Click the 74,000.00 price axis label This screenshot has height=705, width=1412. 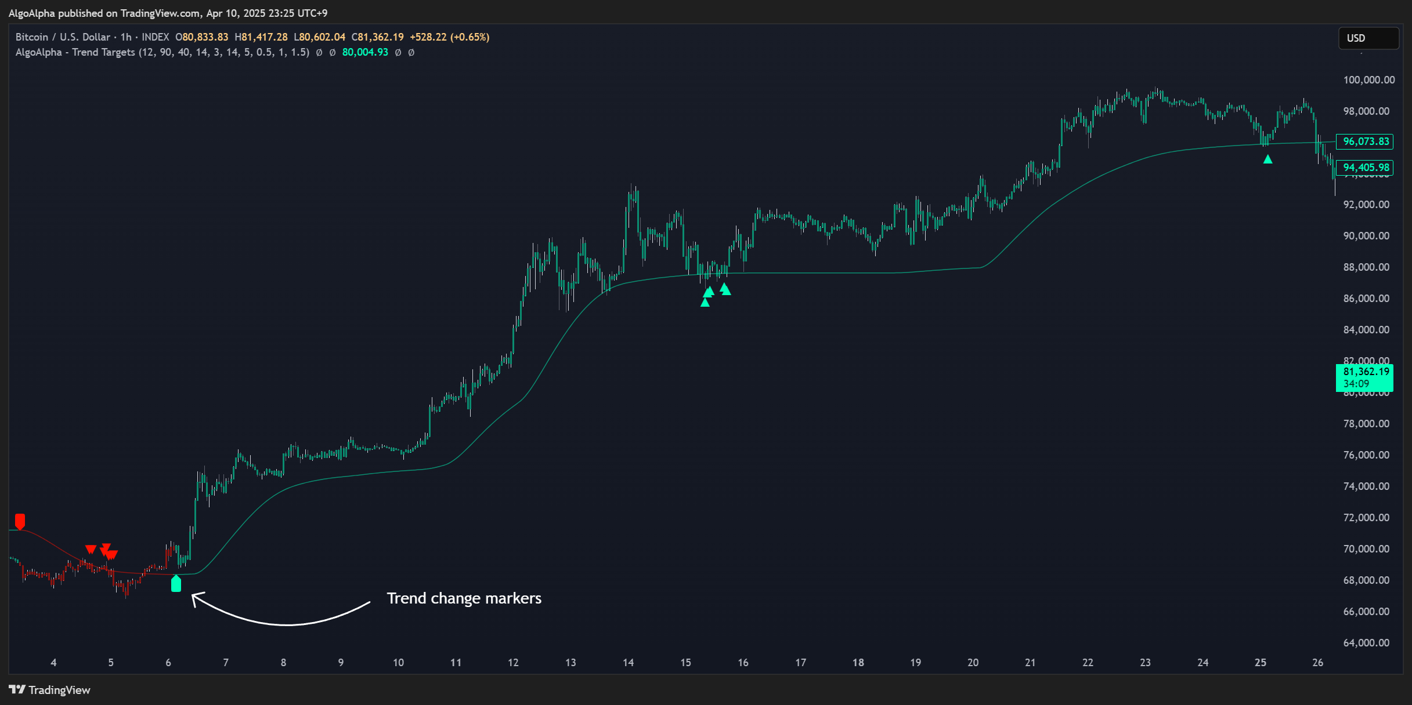[x=1367, y=486]
